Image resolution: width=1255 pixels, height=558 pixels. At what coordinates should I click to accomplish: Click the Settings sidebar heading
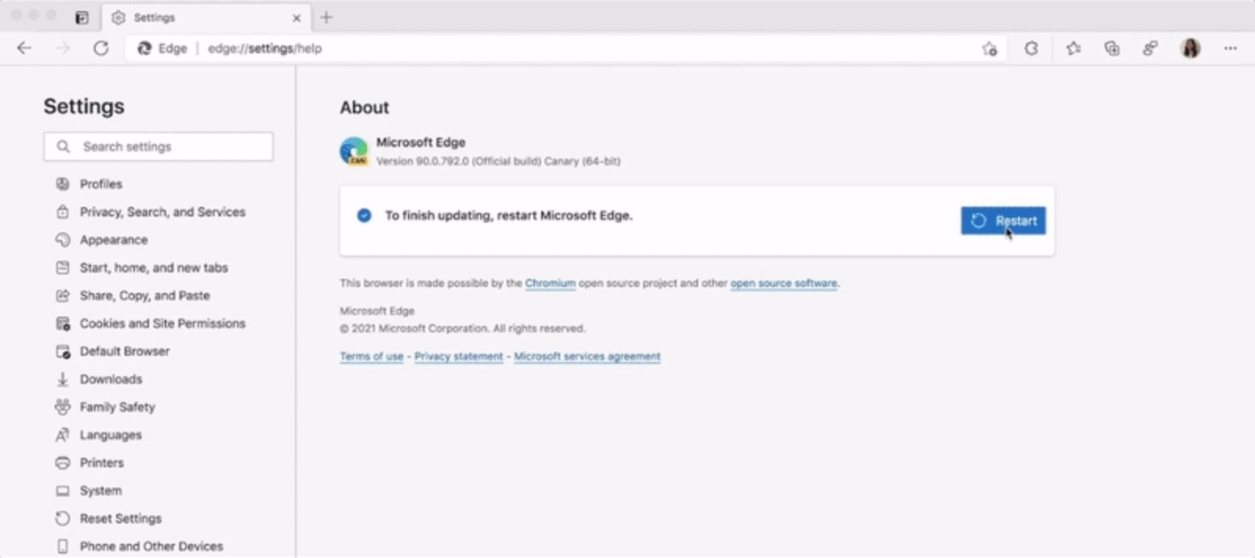tap(84, 106)
